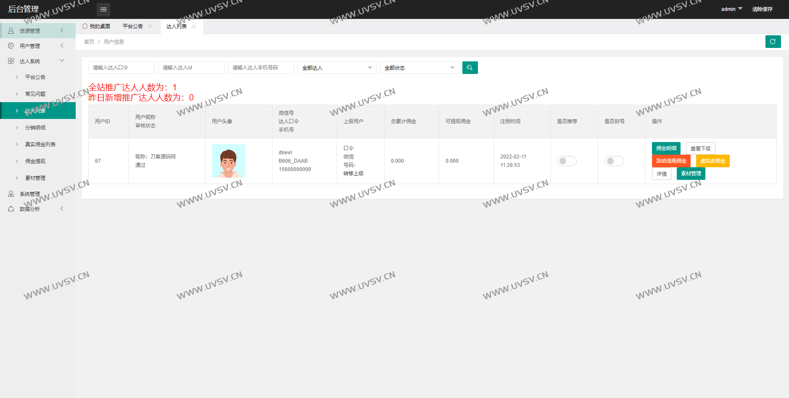This screenshot has width=789, height=398.
Task: Click the 后台管理 title
Action: click(24, 9)
